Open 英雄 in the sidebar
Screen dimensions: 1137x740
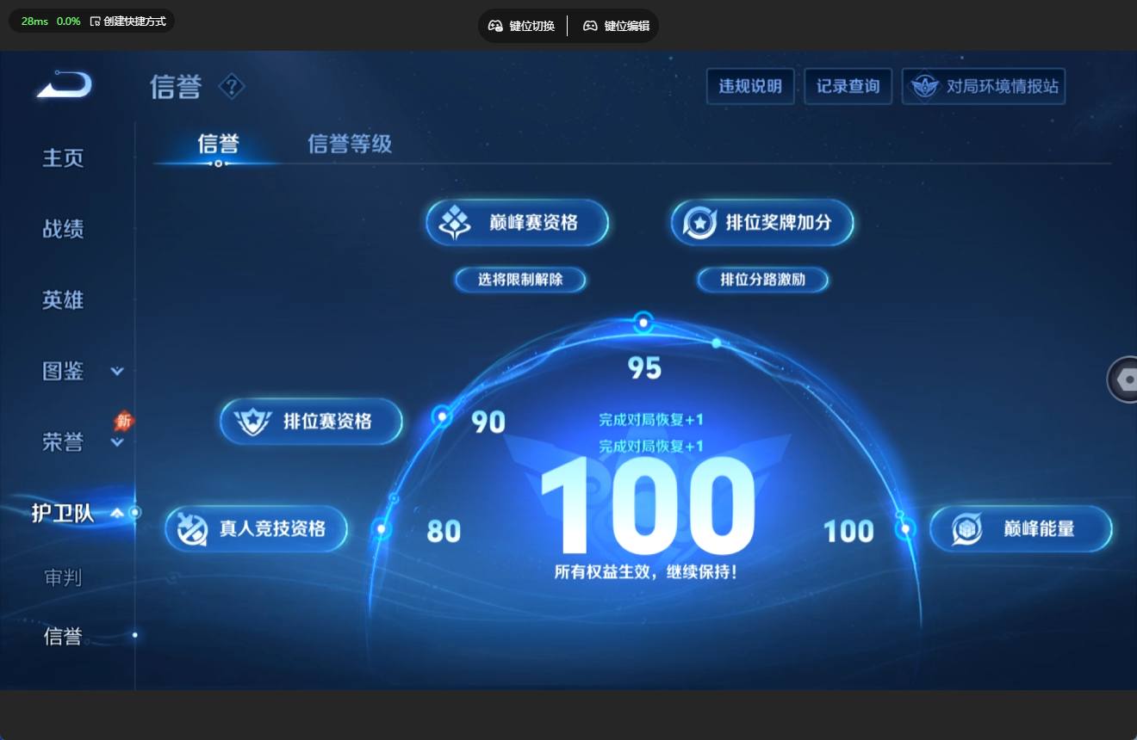point(63,300)
